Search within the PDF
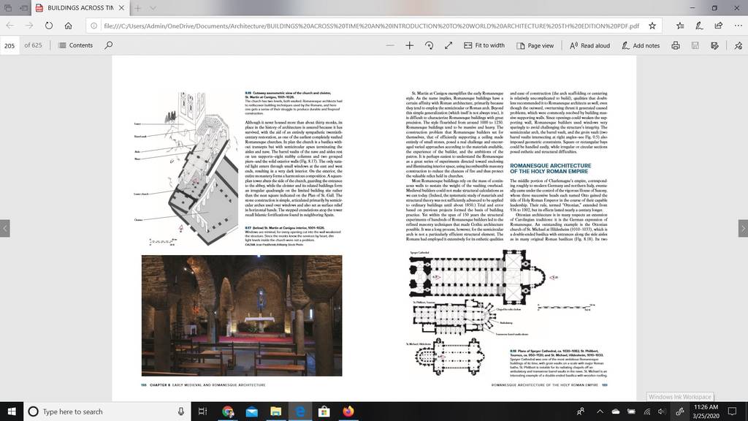This screenshot has height=421, width=748. pos(109,45)
